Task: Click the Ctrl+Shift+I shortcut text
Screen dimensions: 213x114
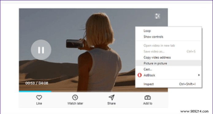Action: (187, 84)
